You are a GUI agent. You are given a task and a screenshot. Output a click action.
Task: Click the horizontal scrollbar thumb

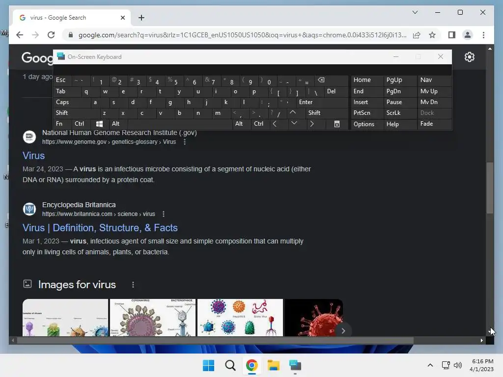(215, 341)
